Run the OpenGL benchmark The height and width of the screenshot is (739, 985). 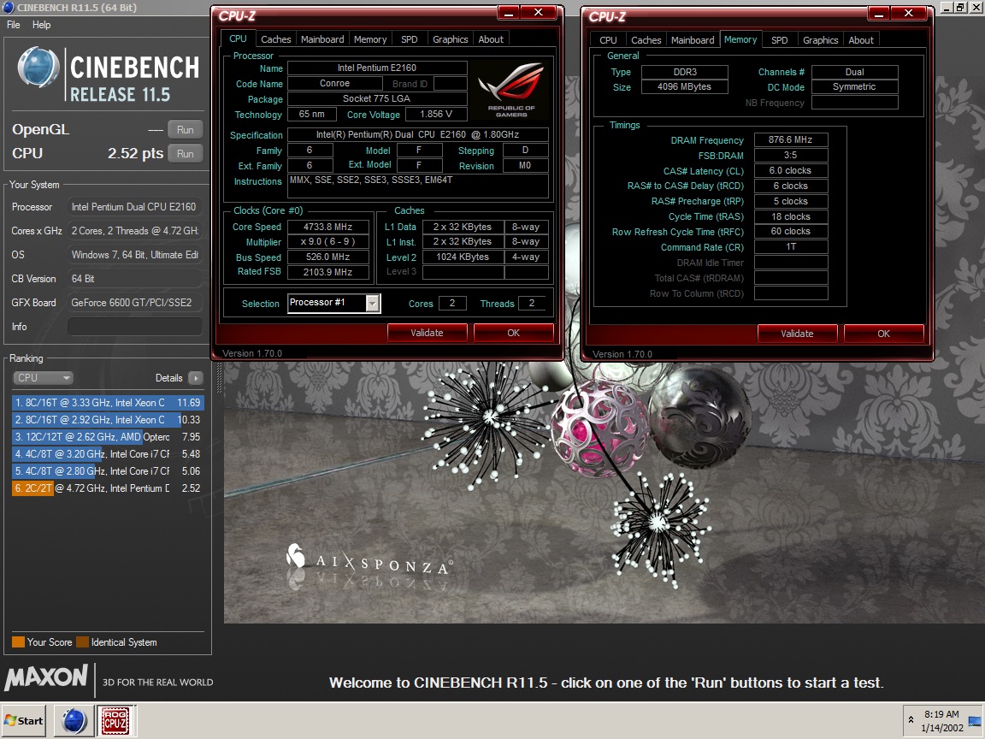186,129
